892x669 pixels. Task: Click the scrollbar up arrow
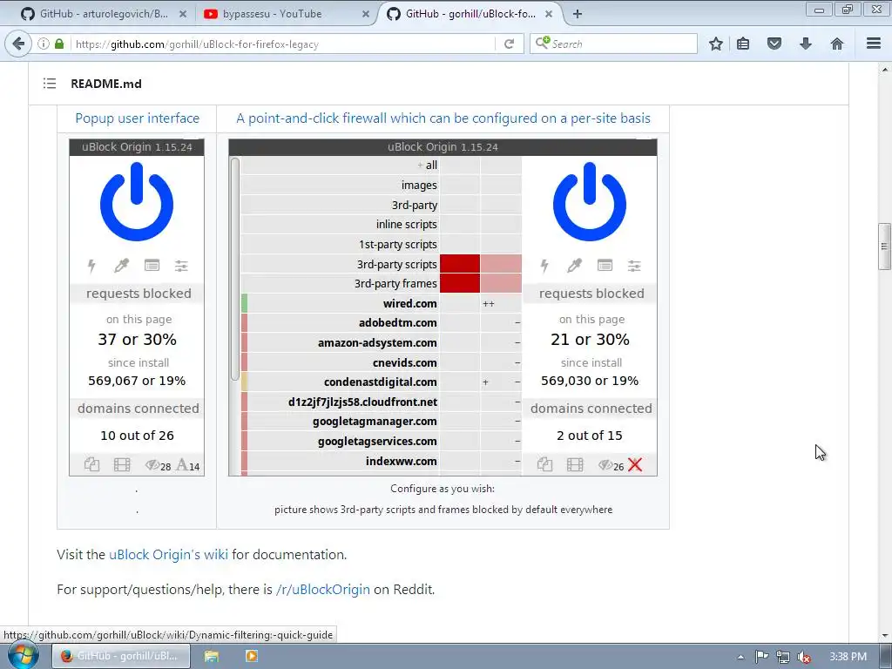click(884, 70)
